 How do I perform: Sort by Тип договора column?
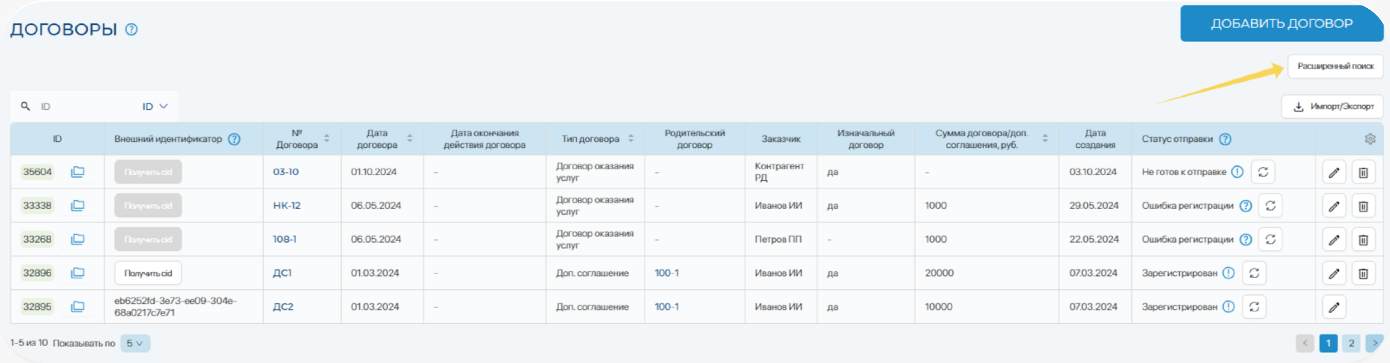click(630, 139)
